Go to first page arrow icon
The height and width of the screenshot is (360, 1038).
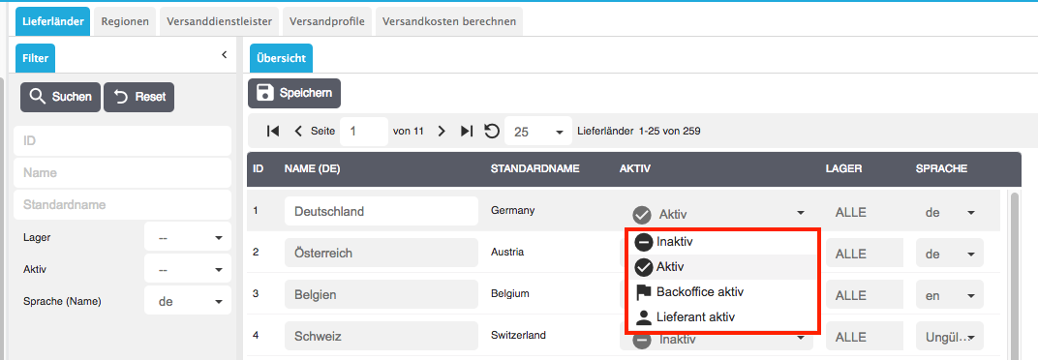click(x=272, y=131)
